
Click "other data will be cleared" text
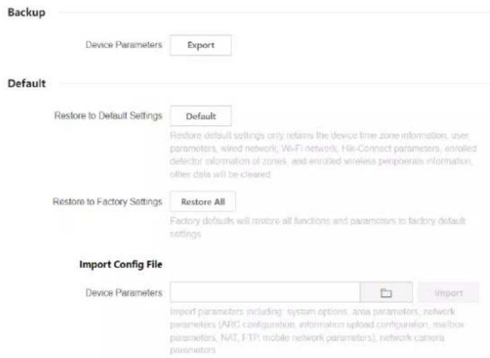point(220,174)
